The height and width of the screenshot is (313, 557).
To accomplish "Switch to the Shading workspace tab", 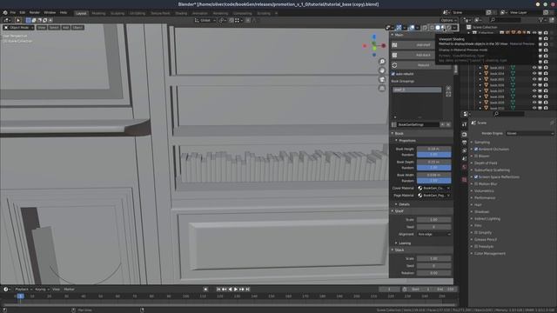I will 181,13.
